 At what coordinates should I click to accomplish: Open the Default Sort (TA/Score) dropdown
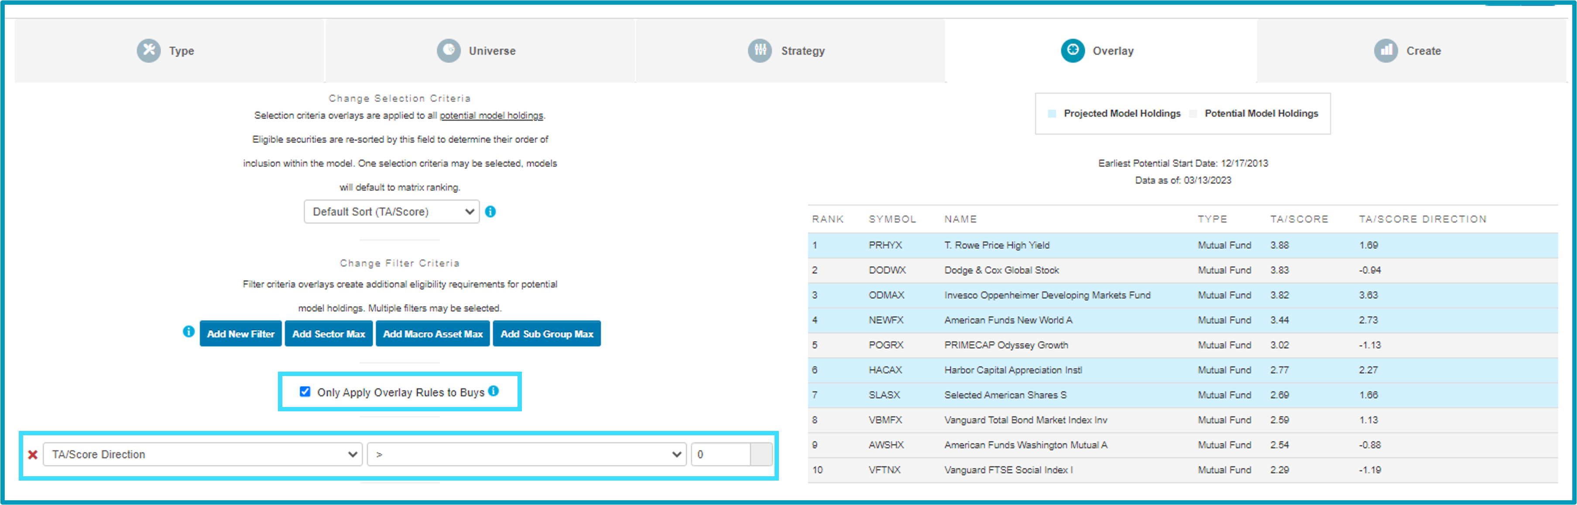tap(392, 212)
